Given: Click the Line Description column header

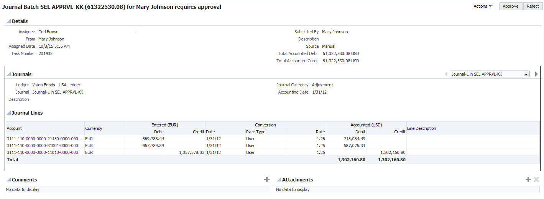Looking at the screenshot, I should click(421, 128).
